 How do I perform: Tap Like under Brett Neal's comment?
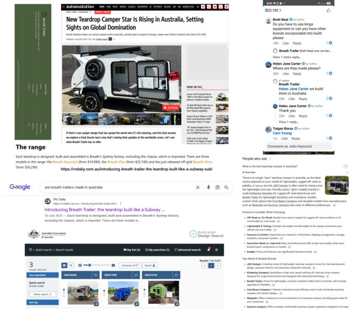286,43
